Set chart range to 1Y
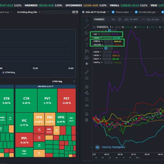The height and width of the screenshot is (164, 164). [124, 158]
